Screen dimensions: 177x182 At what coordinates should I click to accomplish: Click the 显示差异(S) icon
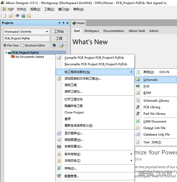[x=59, y=133]
